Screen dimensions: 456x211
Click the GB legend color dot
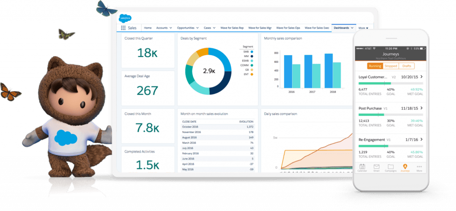click(x=252, y=70)
